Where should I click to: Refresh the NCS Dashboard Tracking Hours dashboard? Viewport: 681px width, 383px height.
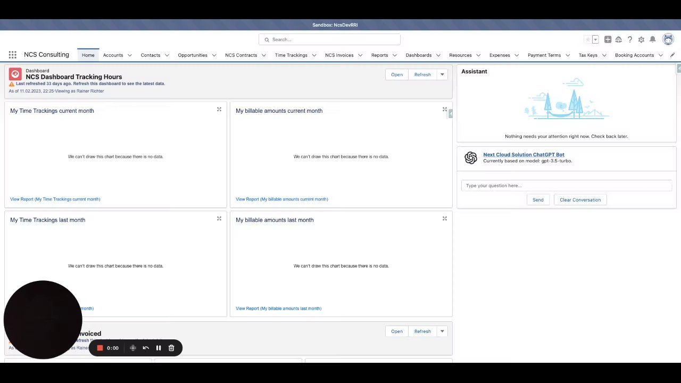422,74
